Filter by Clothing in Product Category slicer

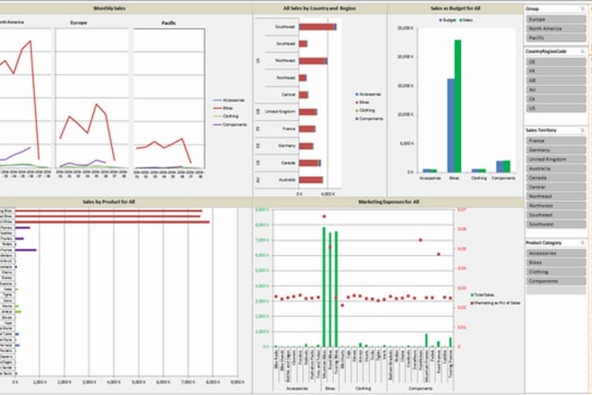tap(556, 272)
